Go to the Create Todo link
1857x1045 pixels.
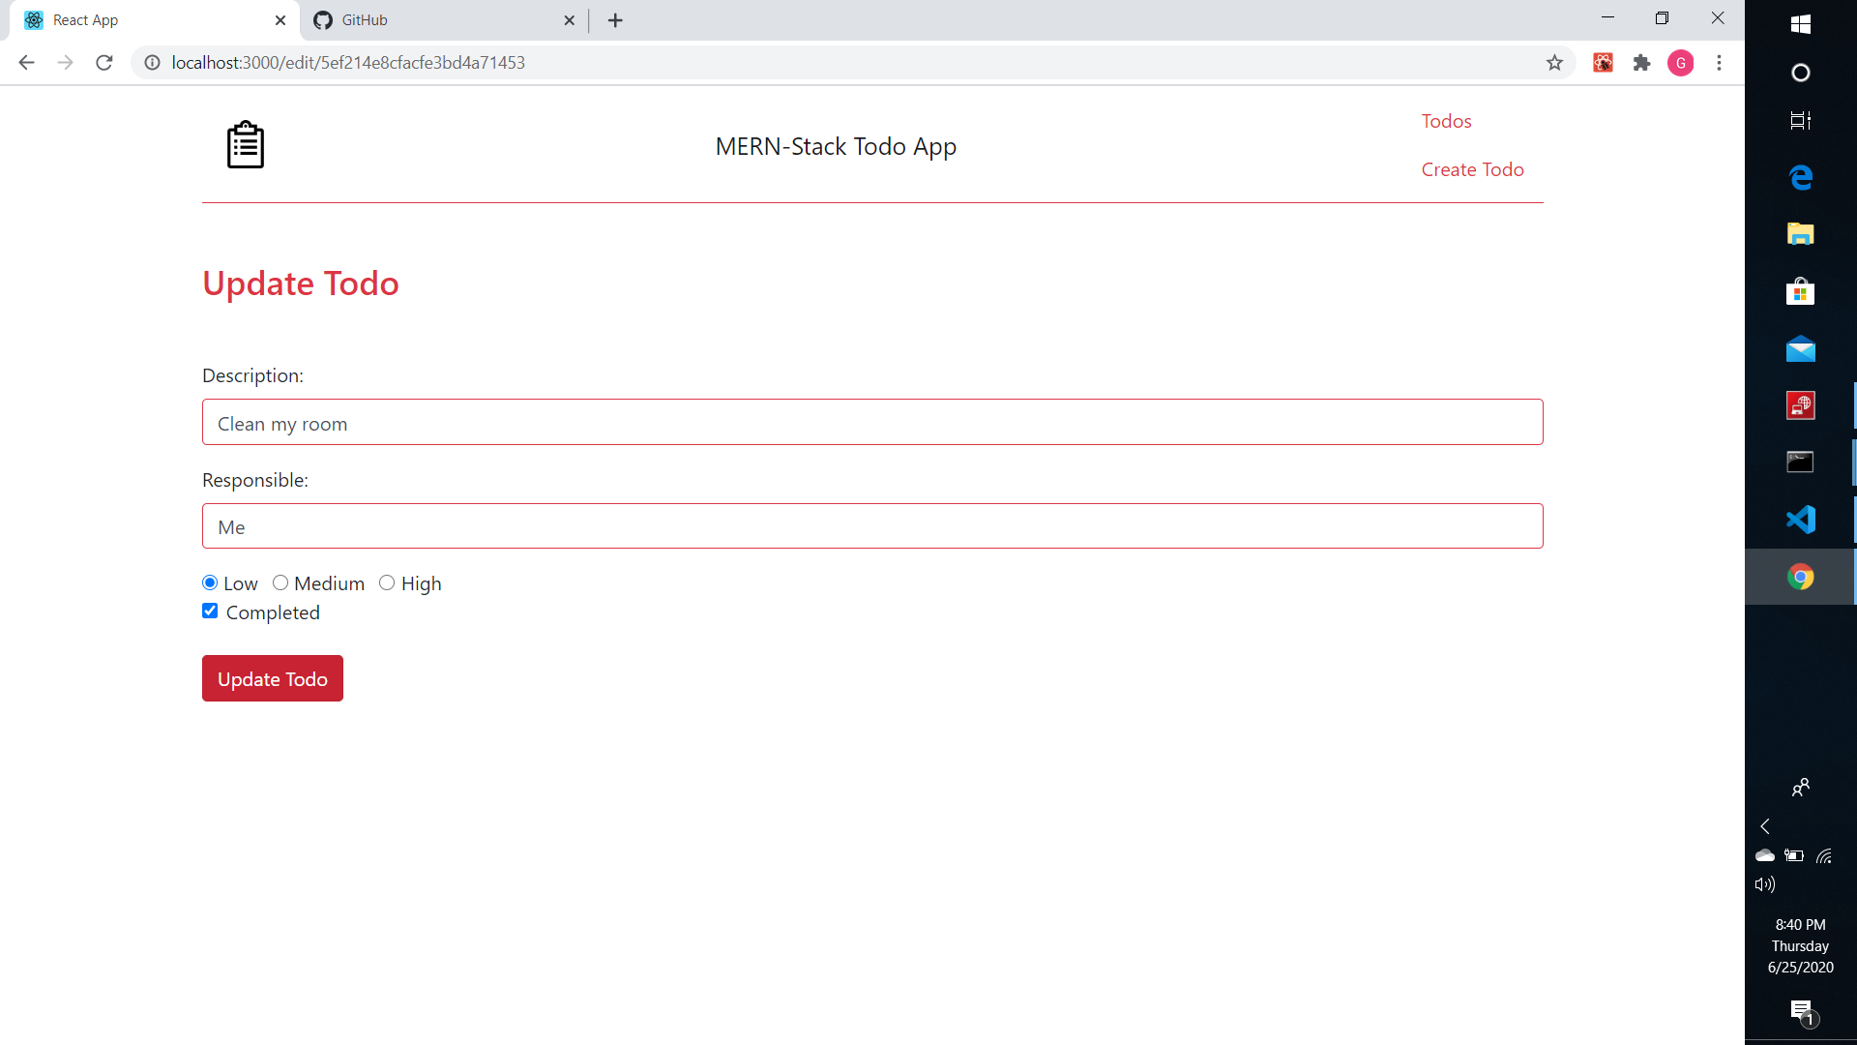(x=1472, y=169)
